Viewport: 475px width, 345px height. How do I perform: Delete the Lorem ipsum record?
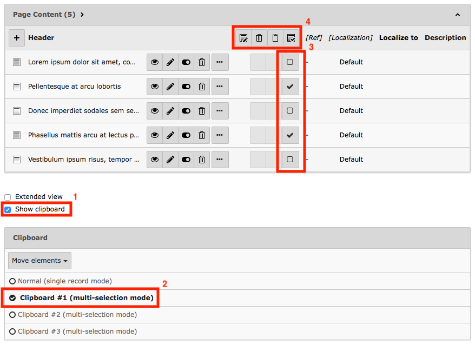point(202,62)
